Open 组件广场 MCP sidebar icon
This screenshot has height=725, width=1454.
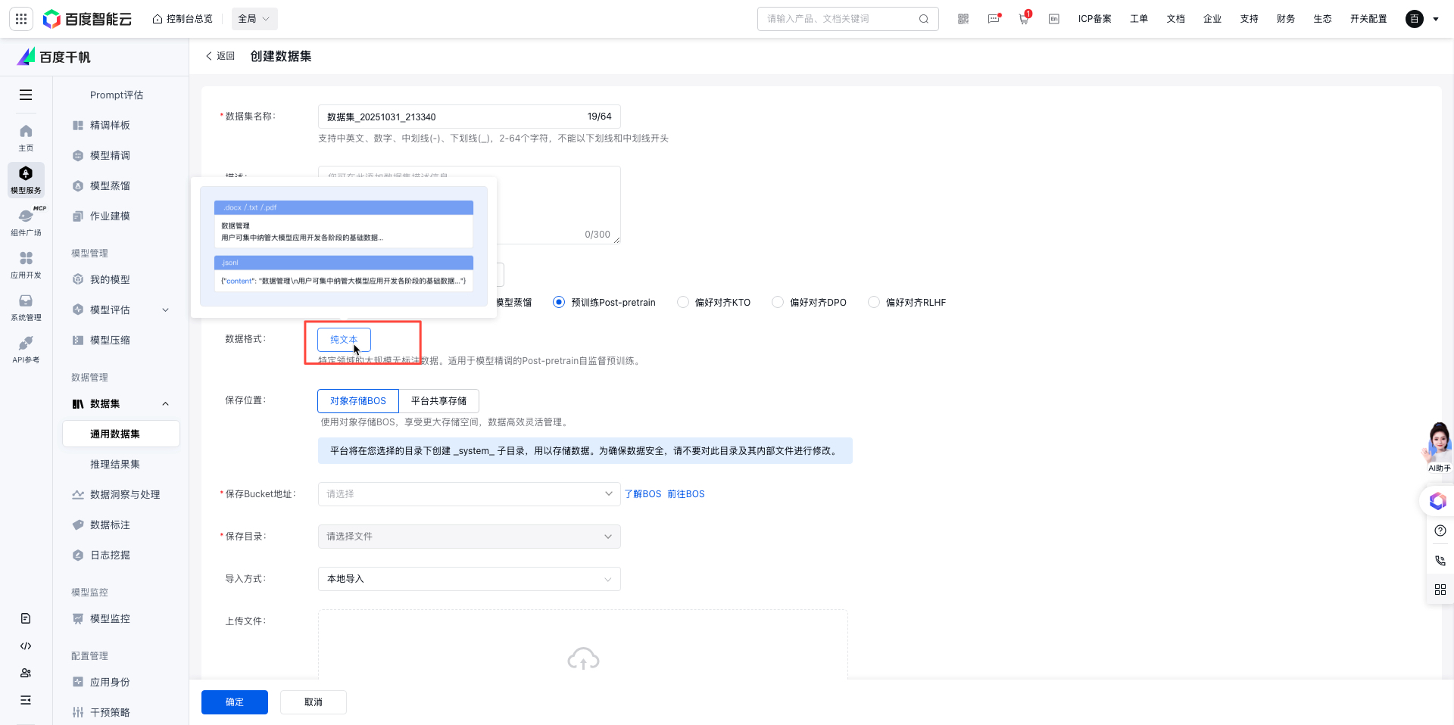[26, 222]
